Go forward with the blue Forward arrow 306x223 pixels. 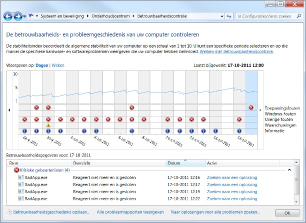click(17, 16)
